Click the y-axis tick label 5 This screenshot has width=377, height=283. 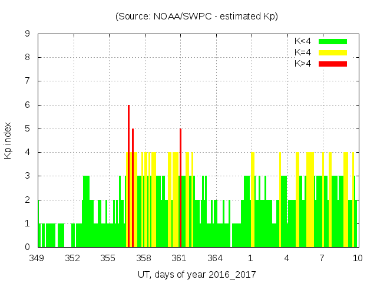click(28, 129)
